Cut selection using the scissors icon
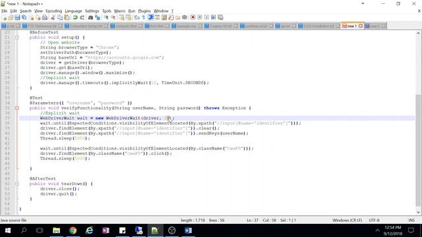 [53, 18]
